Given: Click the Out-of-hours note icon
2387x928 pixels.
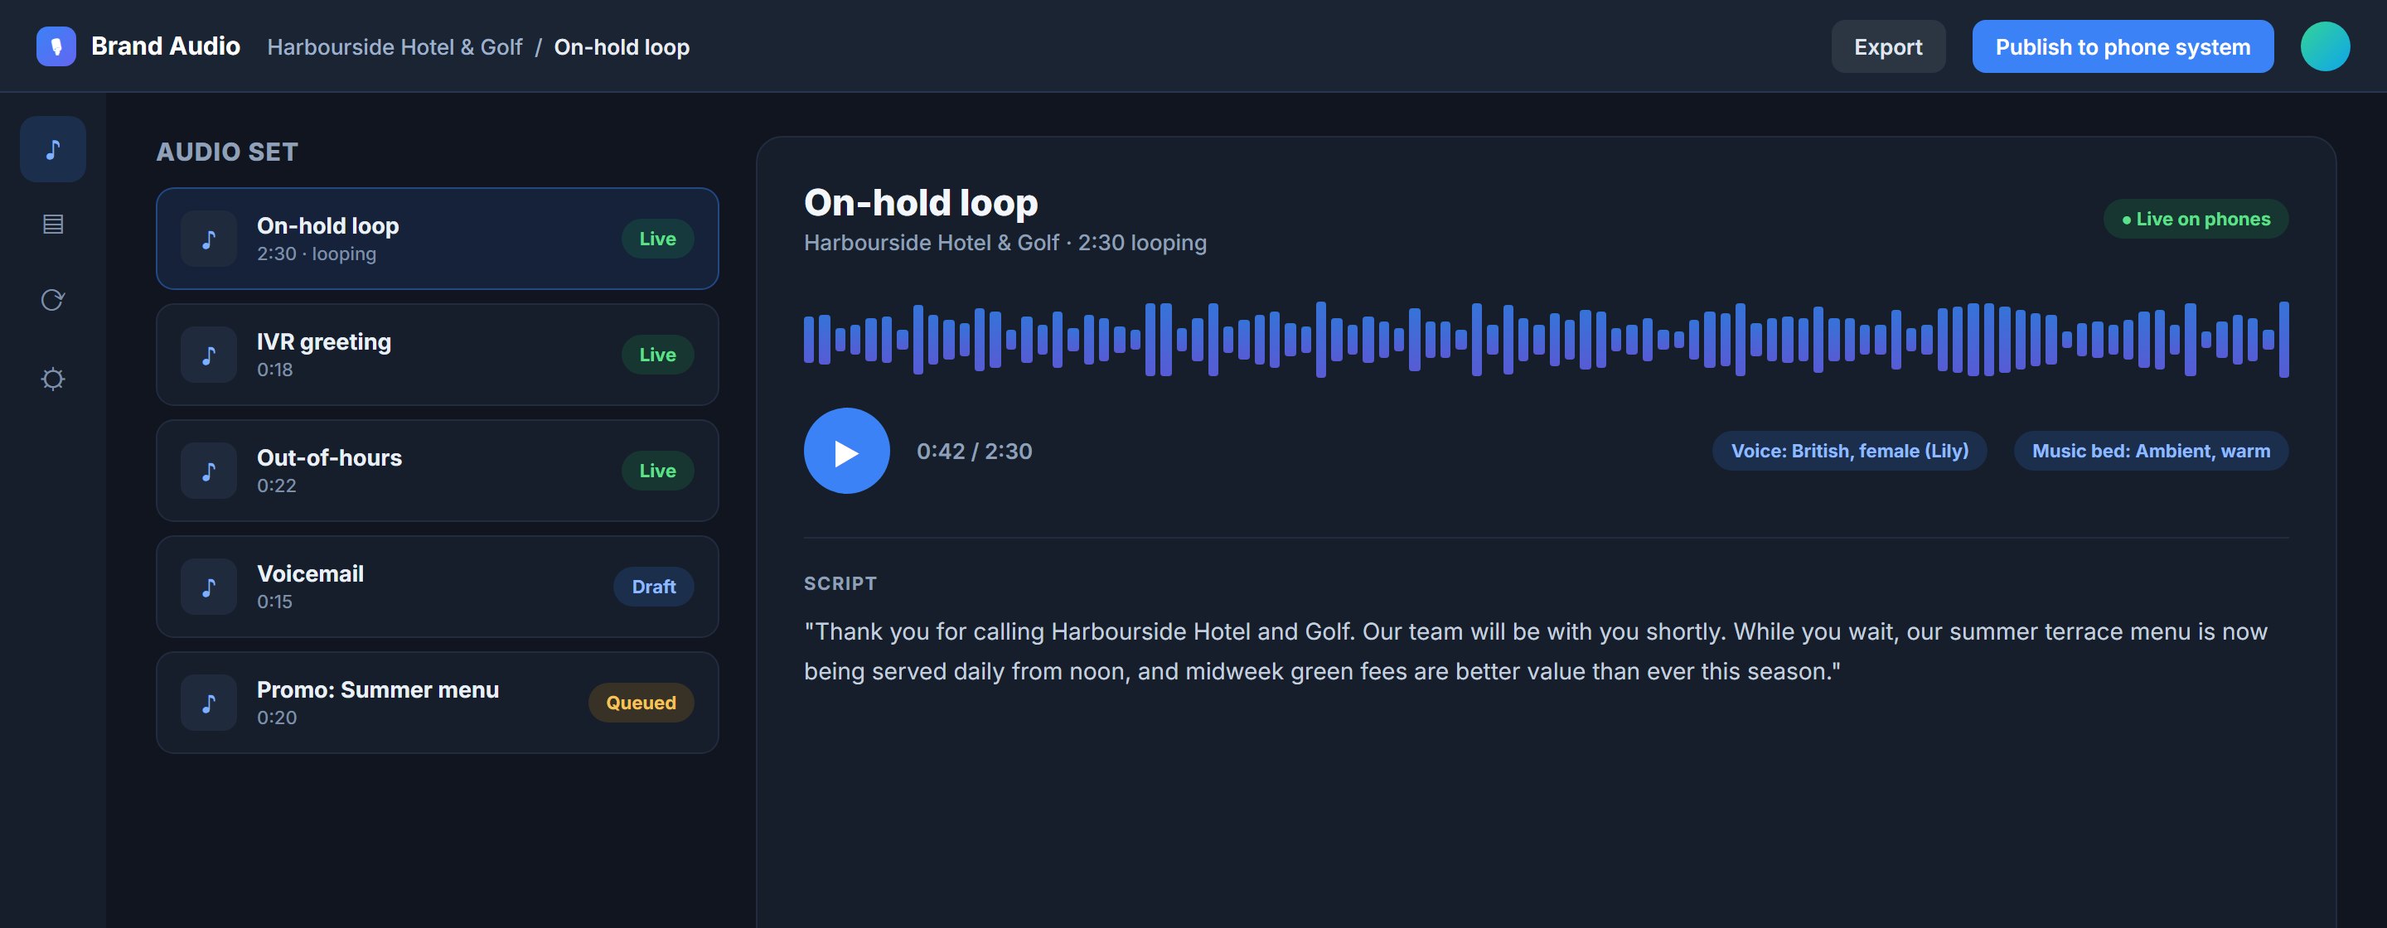Looking at the screenshot, I should (209, 471).
